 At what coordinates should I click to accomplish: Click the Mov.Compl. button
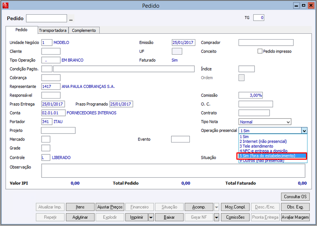click(235, 207)
